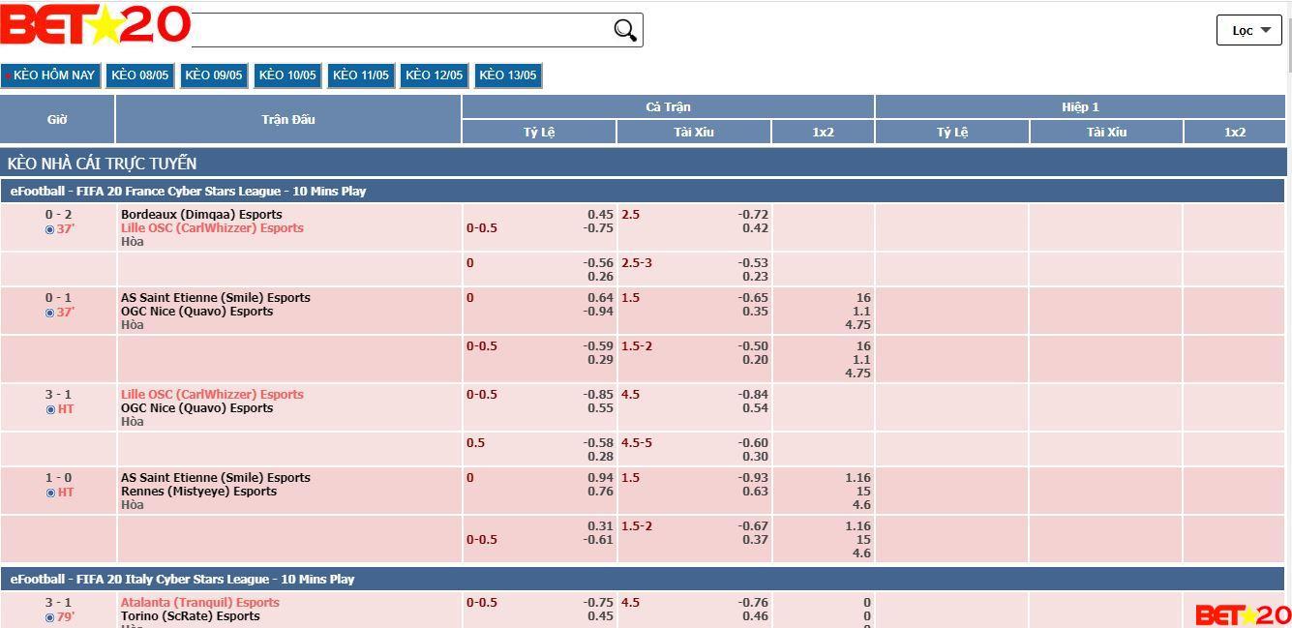Viewport: 1292px width, 628px height.
Task: Click live icon beside Atalanta match 79'
Action: [x=50, y=617]
